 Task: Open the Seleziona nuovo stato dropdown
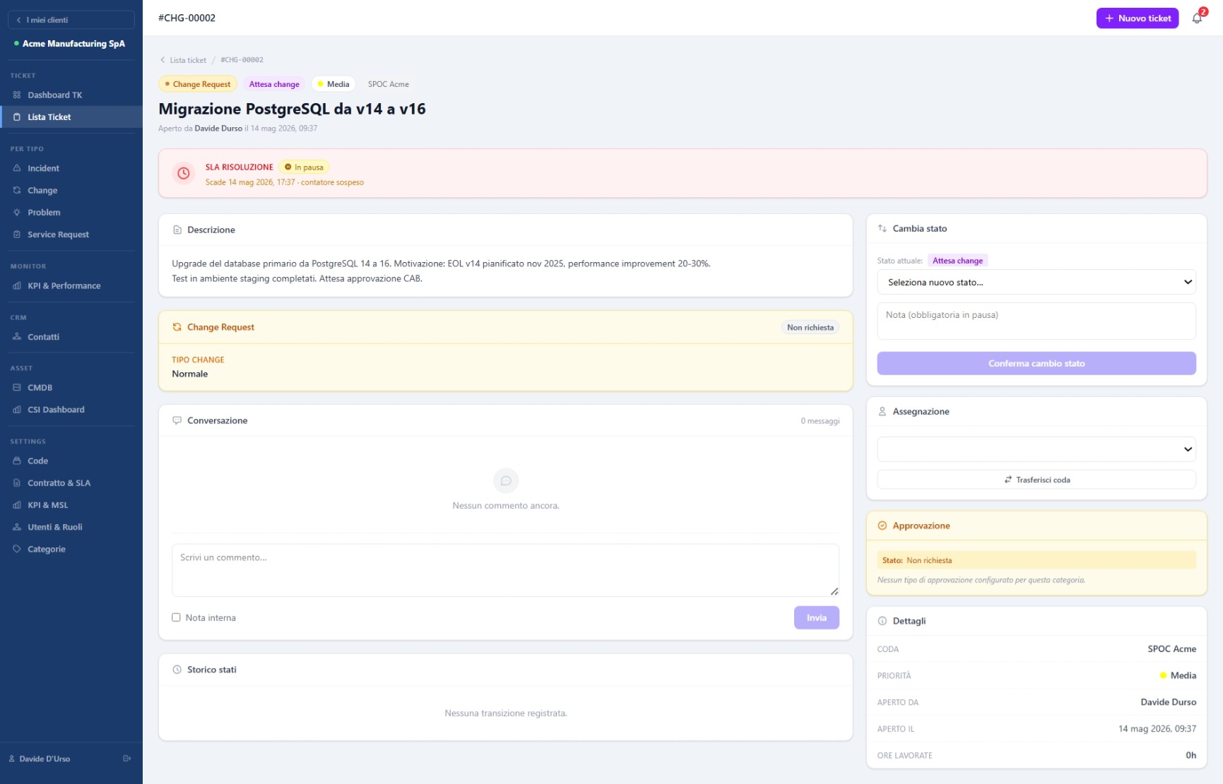[x=1036, y=282]
